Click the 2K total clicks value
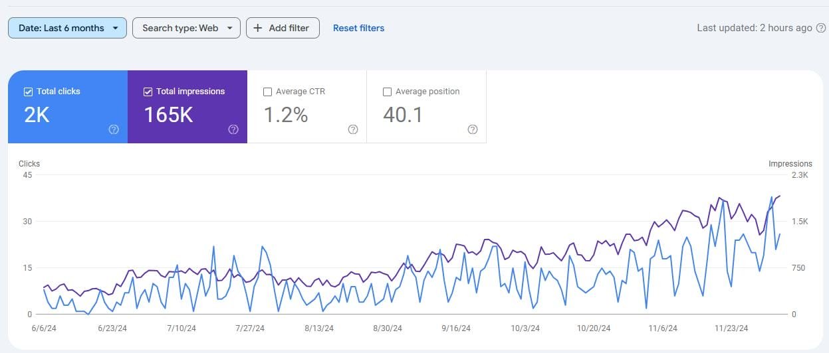Screen dimensions: 829x353 [37, 115]
